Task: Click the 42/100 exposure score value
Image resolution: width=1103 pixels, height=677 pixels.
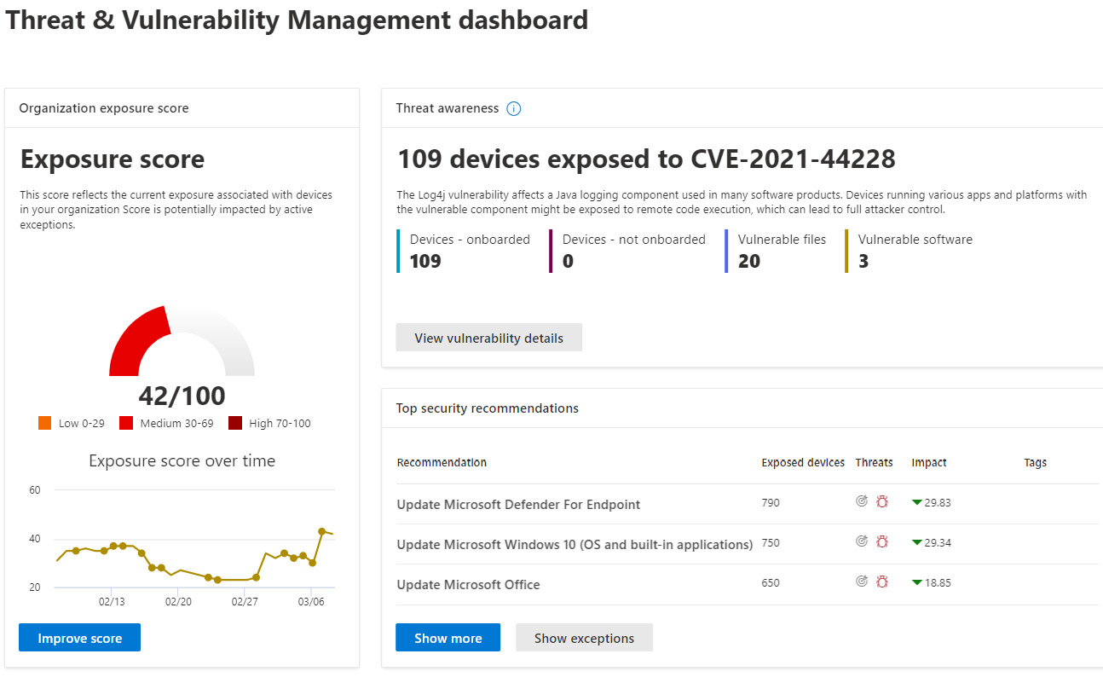Action: tap(182, 396)
